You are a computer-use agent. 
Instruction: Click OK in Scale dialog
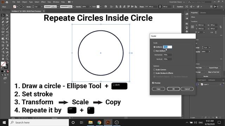tap(173, 89)
